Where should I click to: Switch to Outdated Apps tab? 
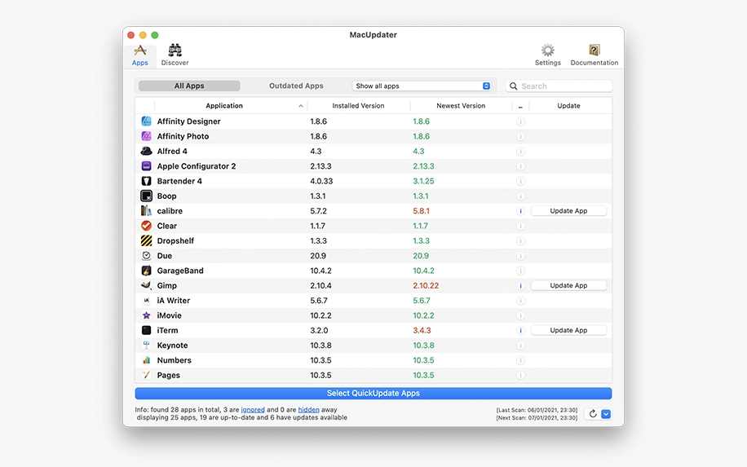point(296,86)
